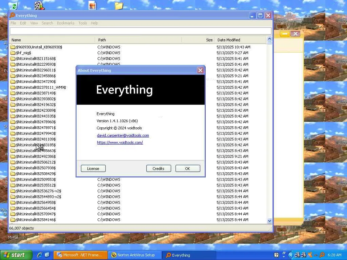This screenshot has width=347, height=260.
Task: Select the $NtUninstallKB2566454$ entry name
Action: 36,208
